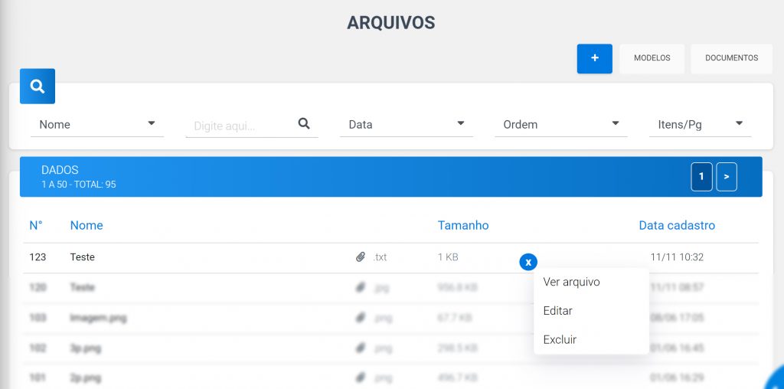Screen dimensions: 784x389
Task: Click the .txt extension label
Action: (380, 257)
